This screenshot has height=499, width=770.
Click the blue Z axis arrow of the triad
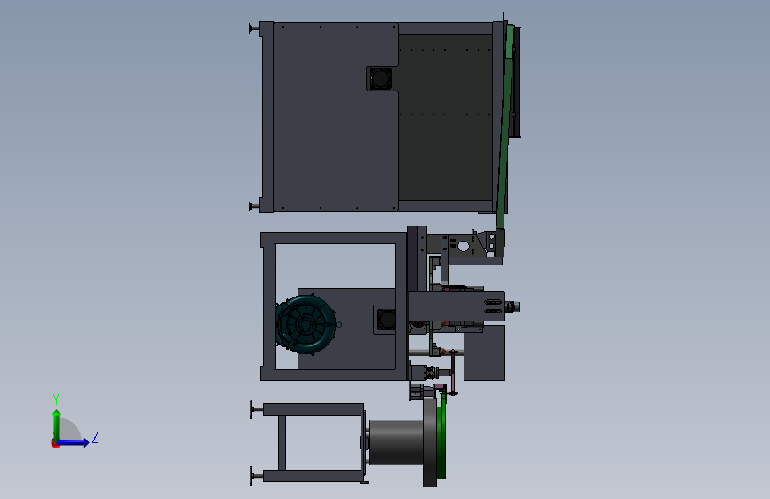(x=74, y=442)
